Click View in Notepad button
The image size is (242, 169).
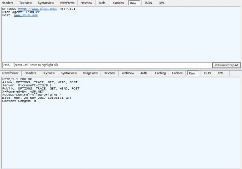coord(226,65)
